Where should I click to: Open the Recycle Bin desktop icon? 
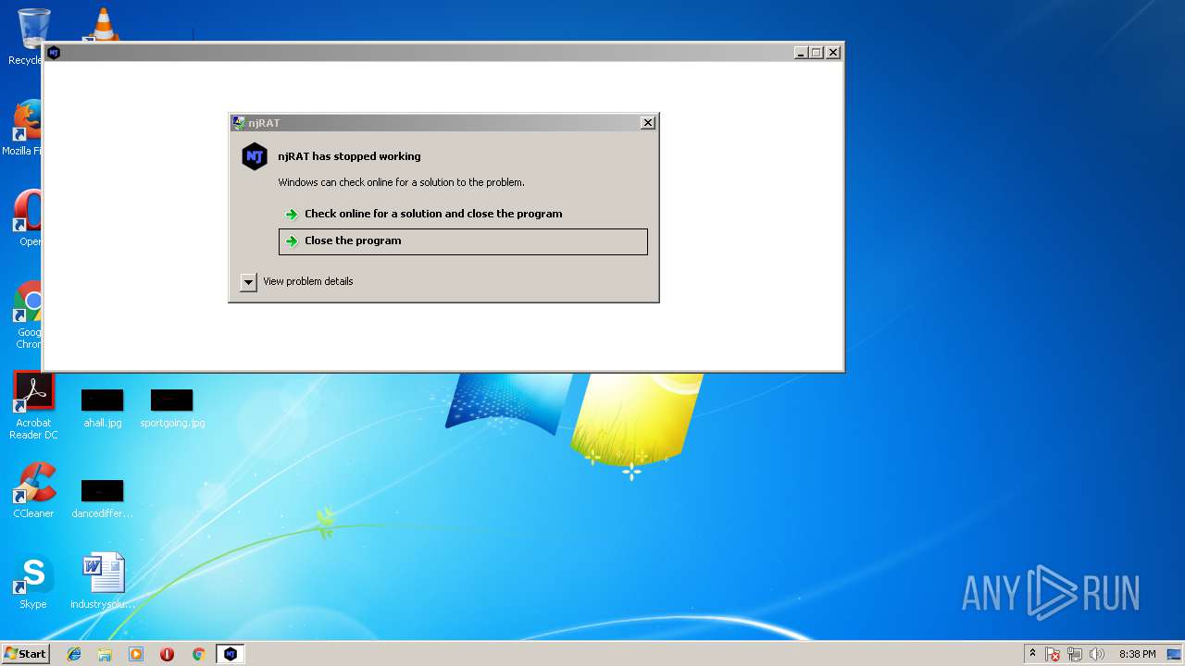(30, 37)
